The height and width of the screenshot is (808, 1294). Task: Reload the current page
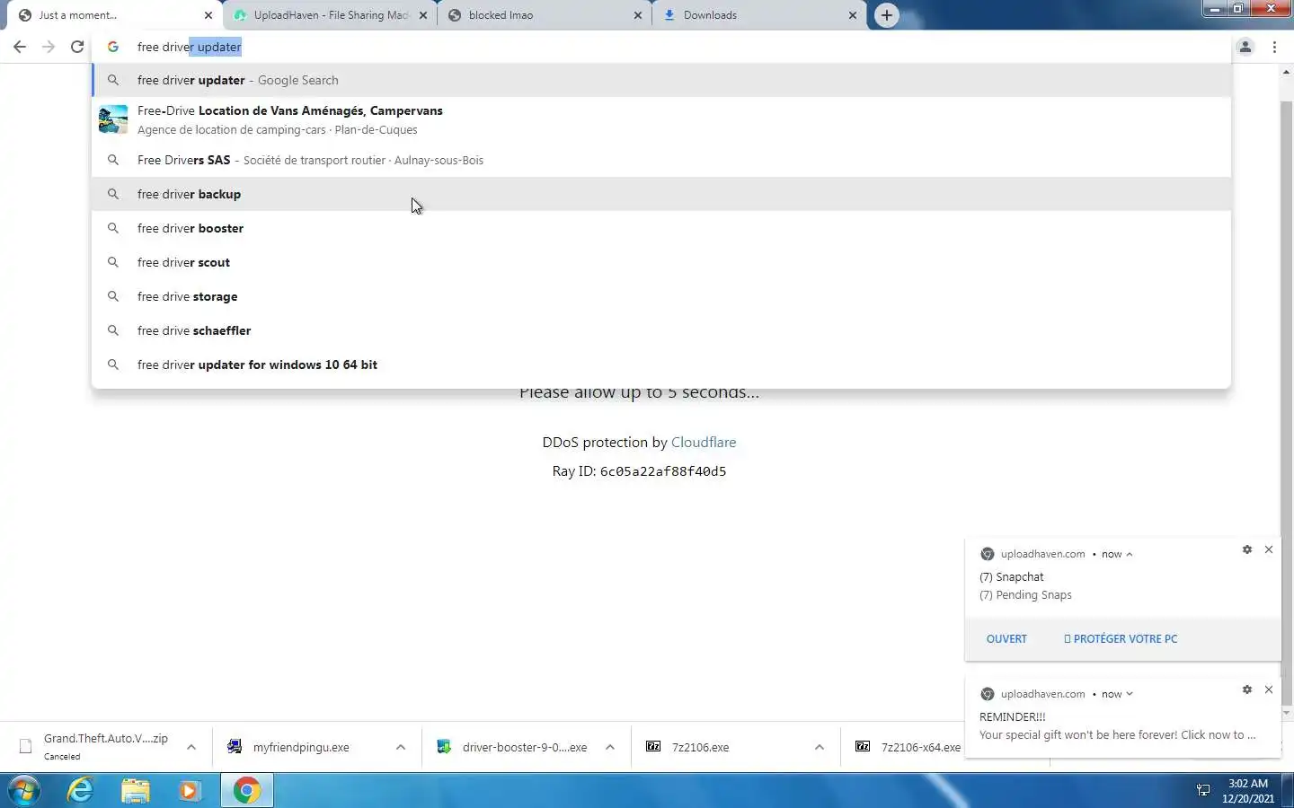[x=77, y=47]
